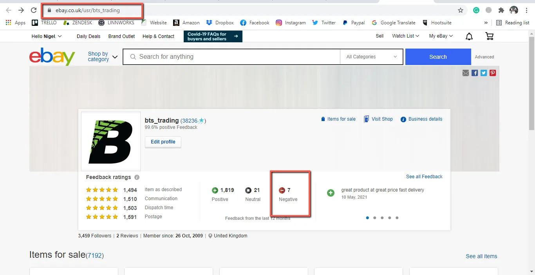Click the Edit profile button
The image size is (535, 275).
[x=163, y=142]
